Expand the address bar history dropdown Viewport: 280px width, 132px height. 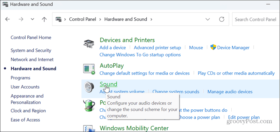[208, 19]
